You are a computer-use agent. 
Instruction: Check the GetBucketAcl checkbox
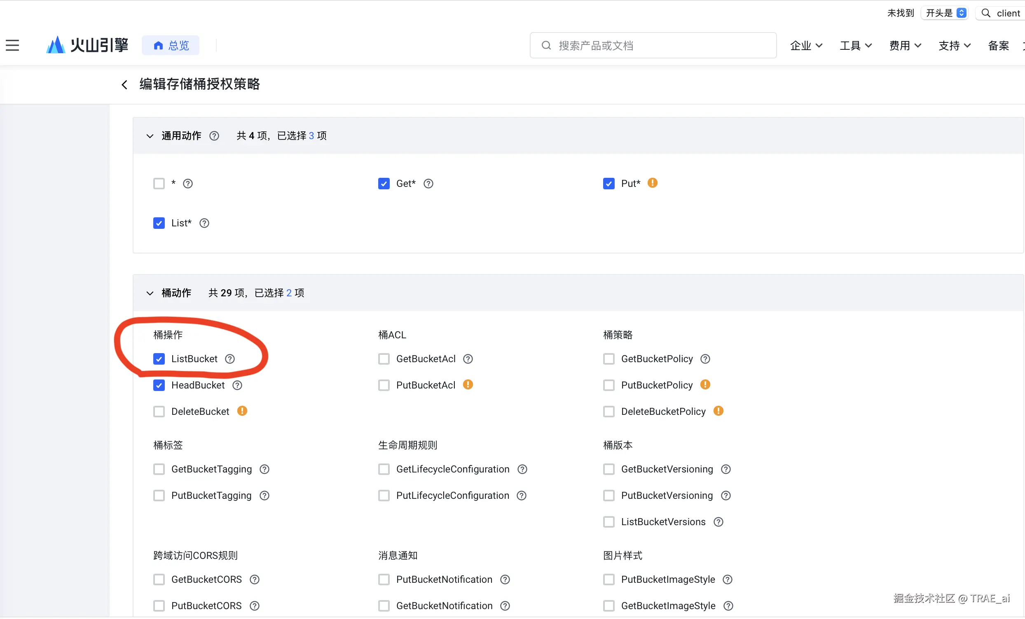click(384, 359)
